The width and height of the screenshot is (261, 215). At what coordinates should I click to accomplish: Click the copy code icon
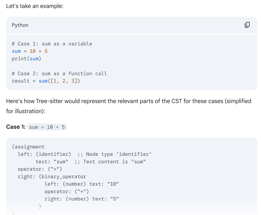pos(247,25)
